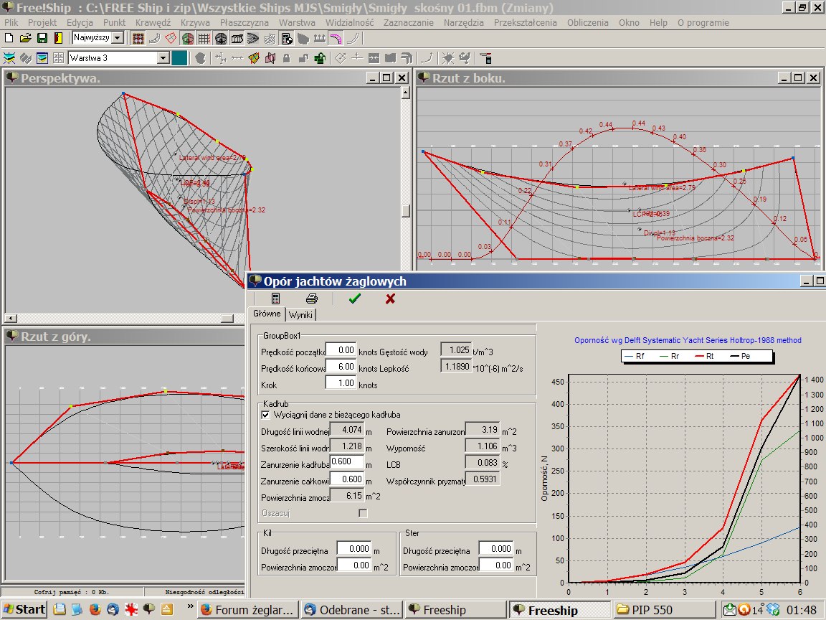
Task: Click the calculator icon in resistance dialog
Action: (x=275, y=299)
